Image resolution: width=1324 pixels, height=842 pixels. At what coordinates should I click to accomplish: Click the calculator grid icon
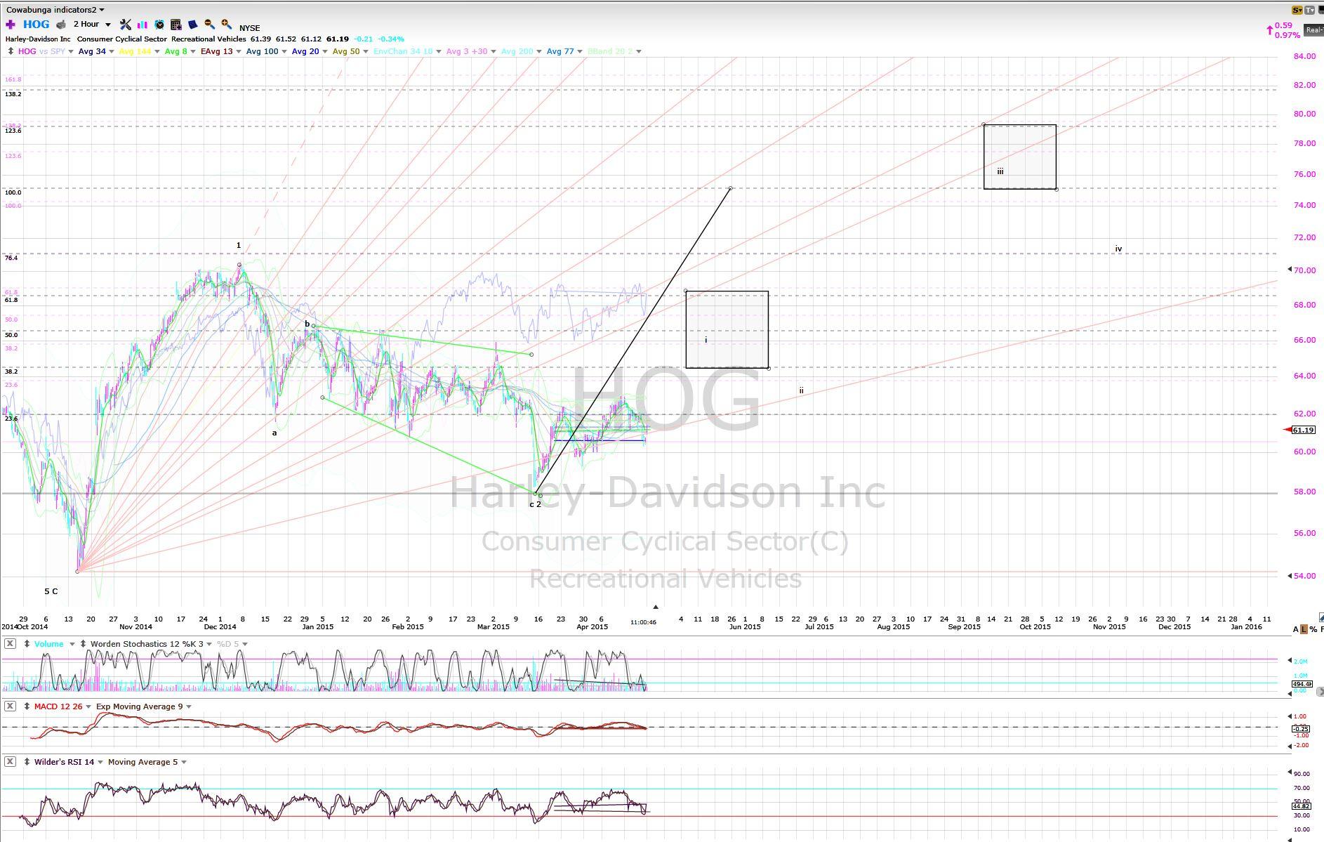coord(176,25)
